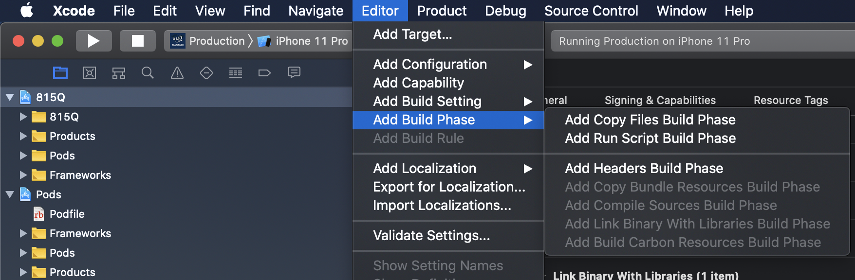This screenshot has width=855, height=280.
Task: Open the Apple menu
Action: [x=27, y=10]
